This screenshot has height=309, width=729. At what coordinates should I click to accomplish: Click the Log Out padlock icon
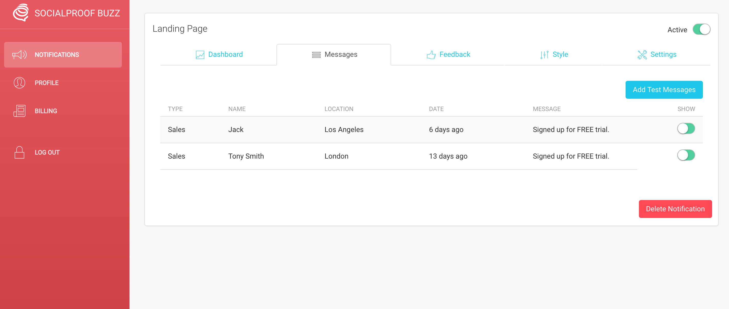pos(19,152)
